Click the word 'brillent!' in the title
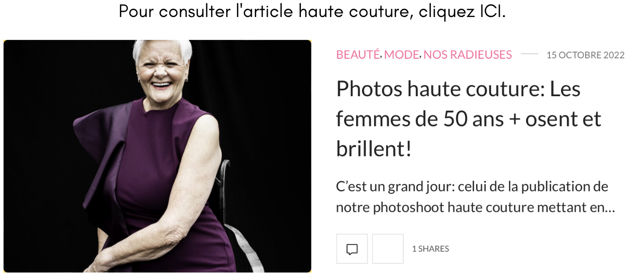 tap(374, 149)
